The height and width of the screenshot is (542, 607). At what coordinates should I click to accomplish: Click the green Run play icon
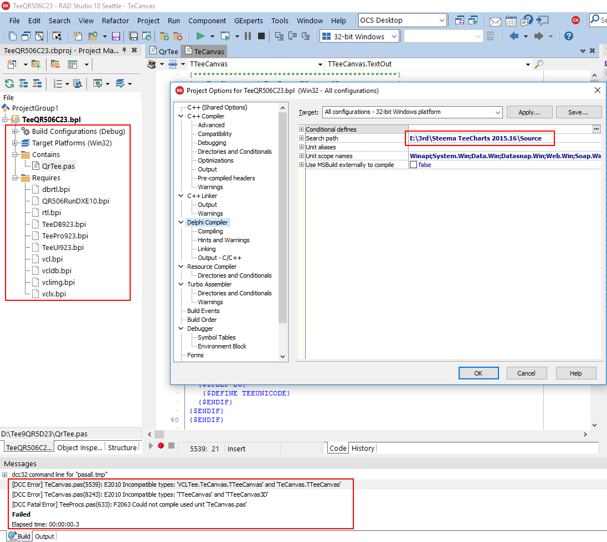[x=200, y=37]
